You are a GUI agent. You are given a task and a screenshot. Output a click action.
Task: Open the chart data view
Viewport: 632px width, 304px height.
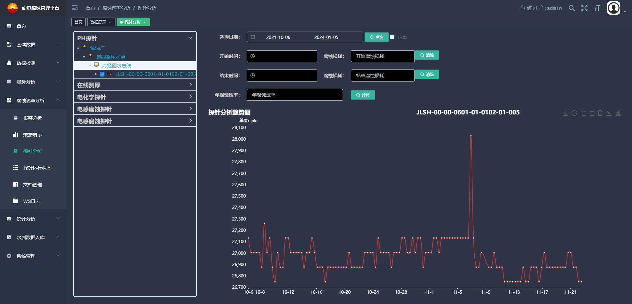pyautogui.click(x=600, y=113)
